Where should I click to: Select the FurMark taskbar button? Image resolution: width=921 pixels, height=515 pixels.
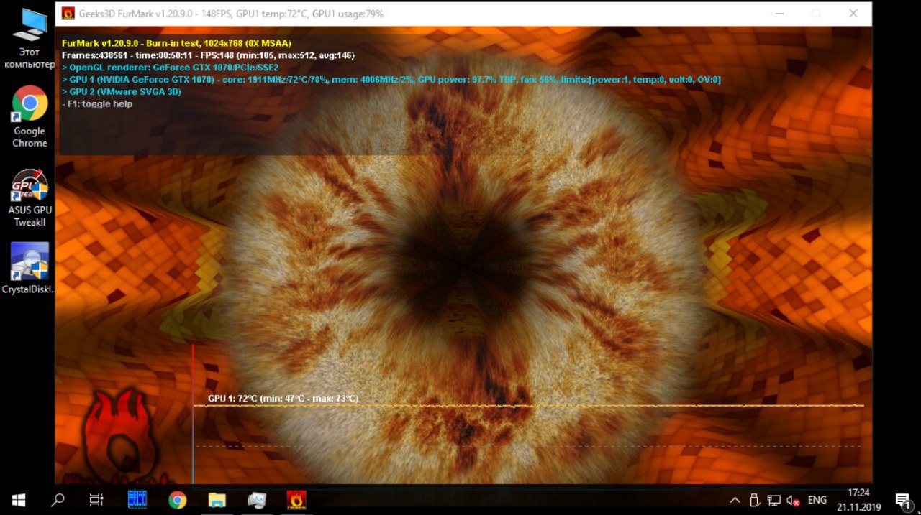(296, 500)
